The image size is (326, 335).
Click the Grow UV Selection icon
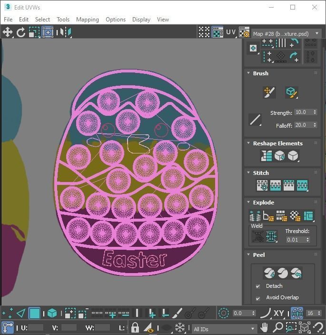point(70,313)
